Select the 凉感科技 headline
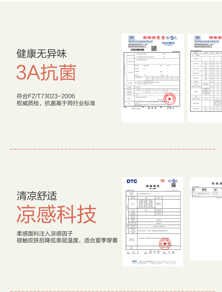This screenshot has width=222, height=292. (56, 214)
